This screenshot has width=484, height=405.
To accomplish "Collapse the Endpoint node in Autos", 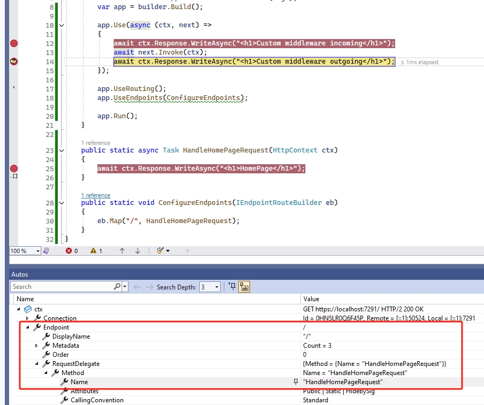I will point(28,327).
